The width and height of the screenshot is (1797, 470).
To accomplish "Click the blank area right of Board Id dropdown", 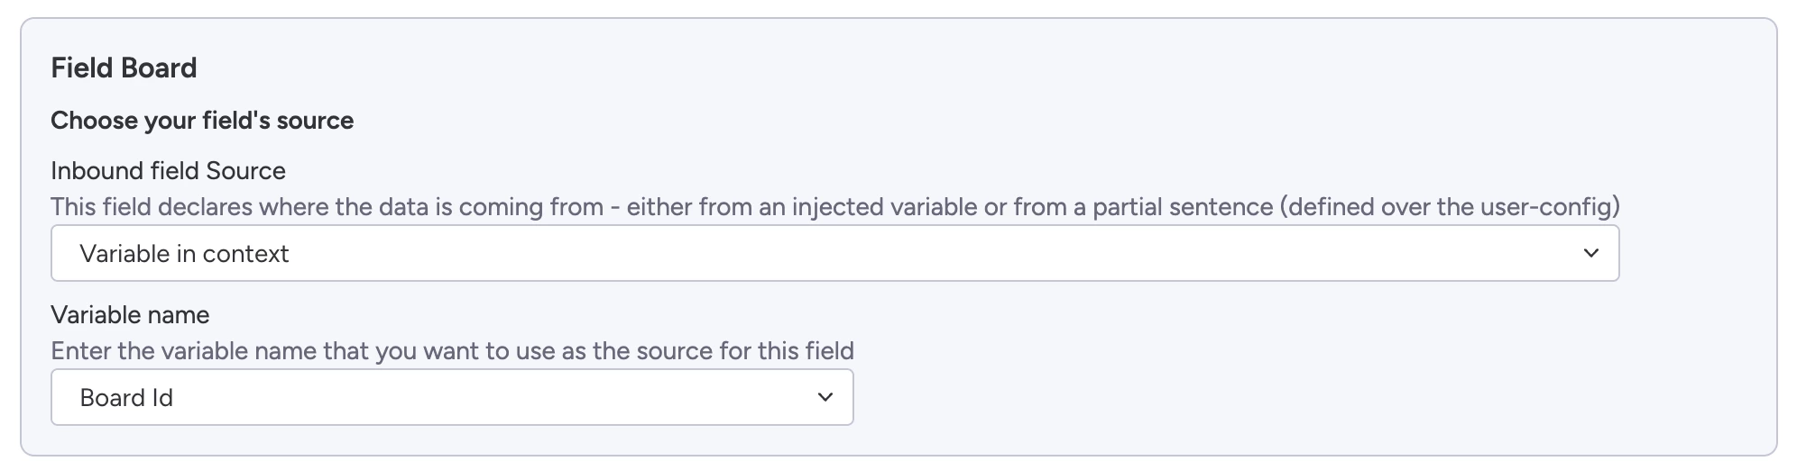I will coord(1263,398).
